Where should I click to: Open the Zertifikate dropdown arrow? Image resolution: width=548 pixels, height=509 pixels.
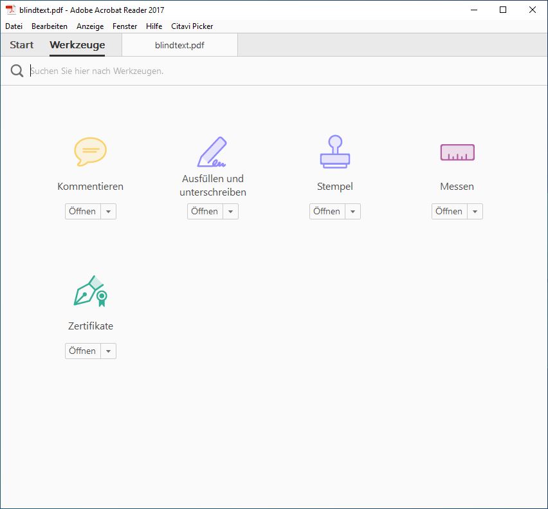(108, 351)
